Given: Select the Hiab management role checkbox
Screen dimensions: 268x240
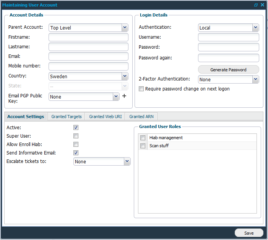Looking at the screenshot, I should point(143,138).
